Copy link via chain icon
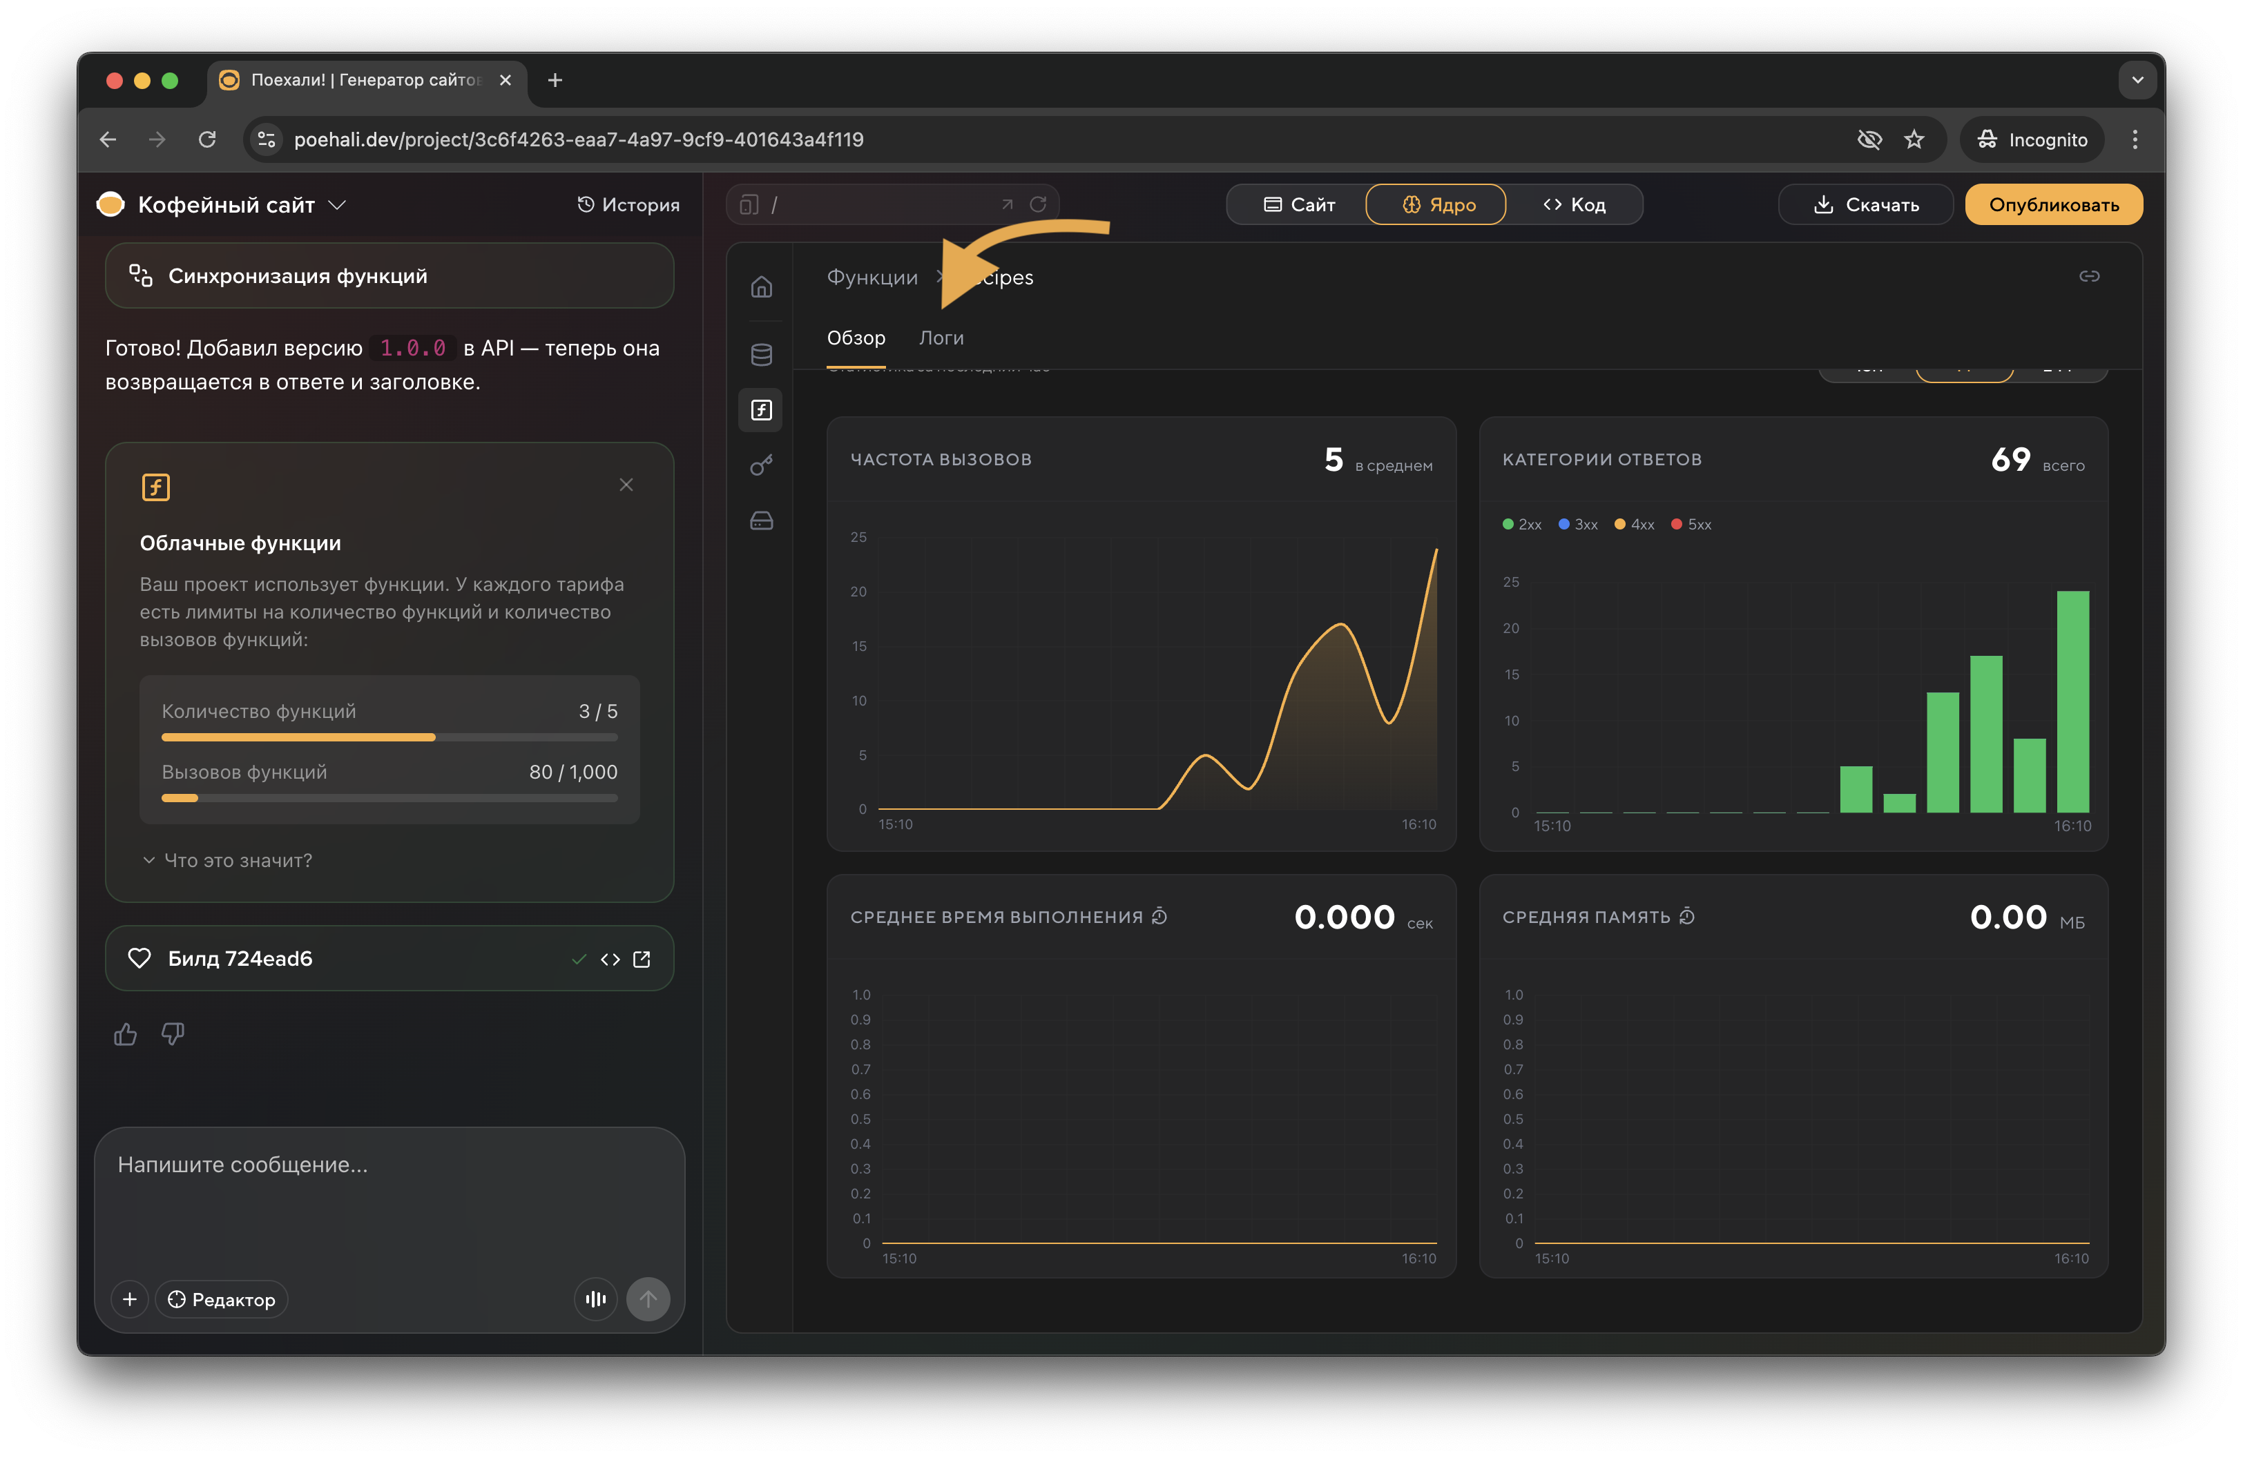 2088,276
